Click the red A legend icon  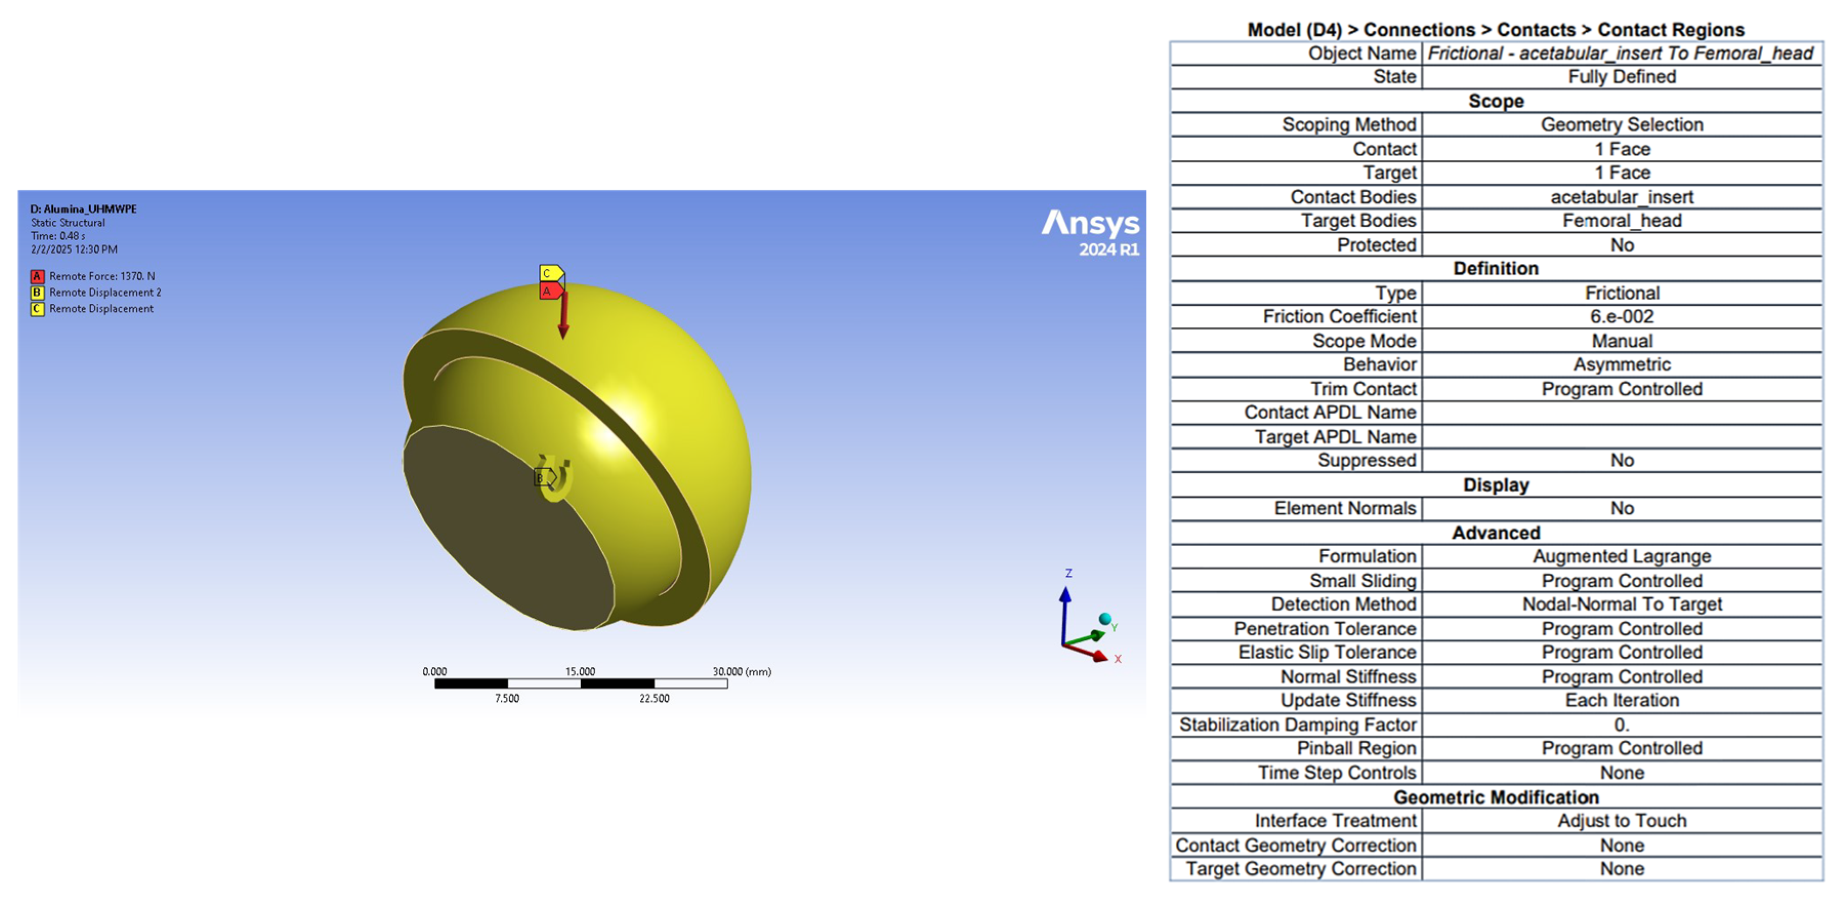pyautogui.click(x=37, y=276)
